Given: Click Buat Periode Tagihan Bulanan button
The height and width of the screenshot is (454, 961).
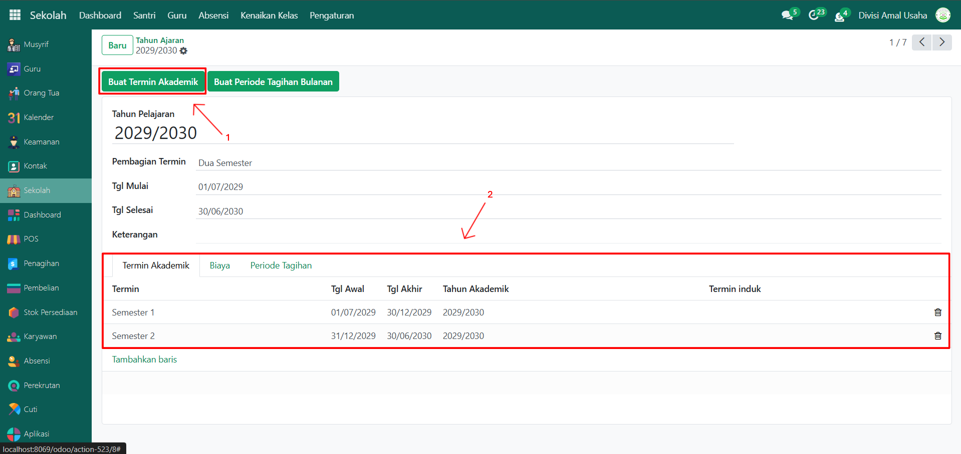Looking at the screenshot, I should 273,82.
